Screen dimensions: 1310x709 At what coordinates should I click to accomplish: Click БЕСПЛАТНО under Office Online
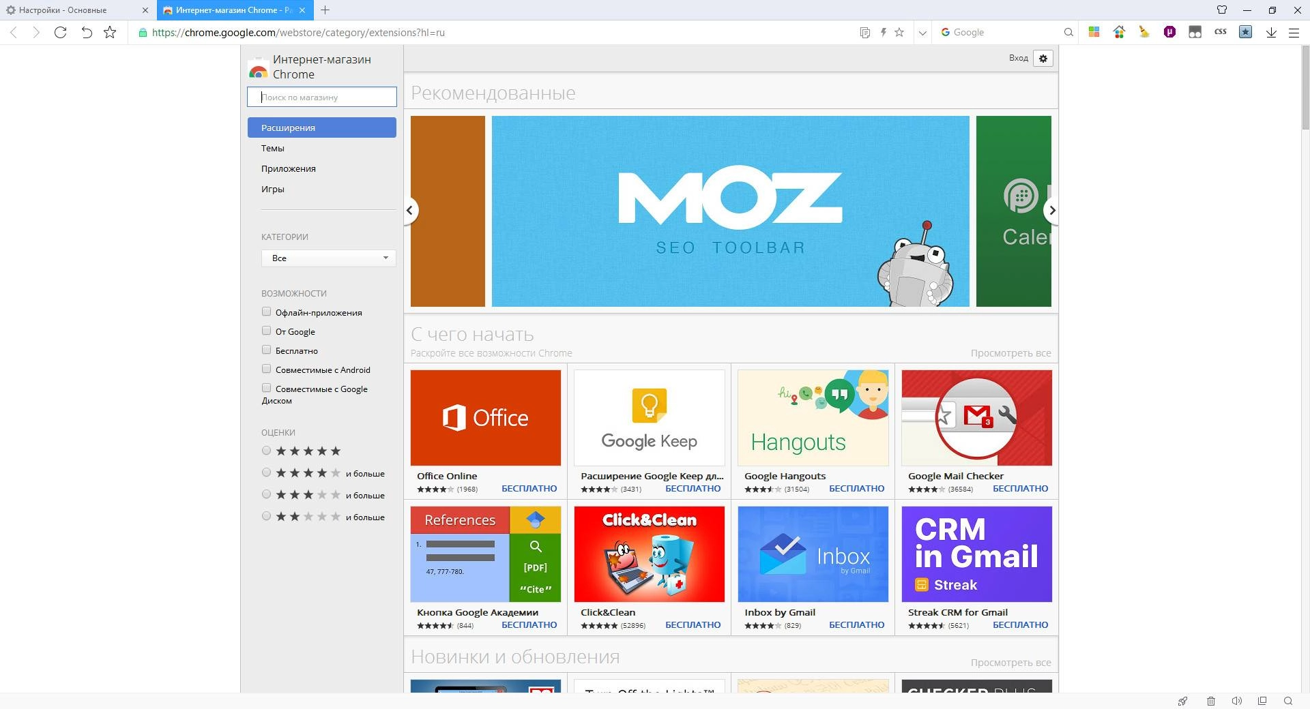(529, 488)
